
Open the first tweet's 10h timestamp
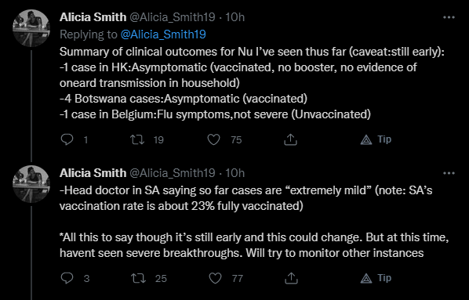tap(234, 17)
